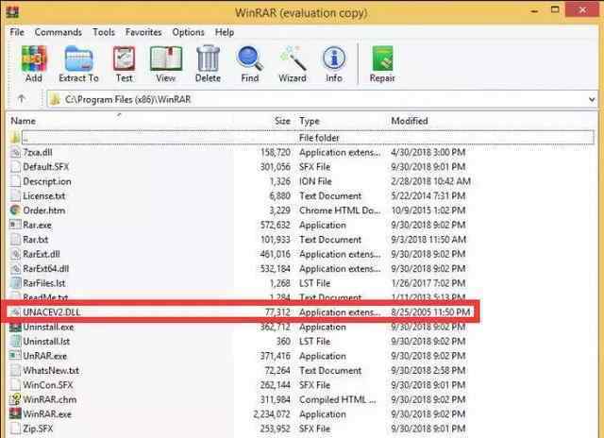Click date 5/22/2014 7:31 PM
The width and height of the screenshot is (604, 438).
pyautogui.click(x=428, y=196)
